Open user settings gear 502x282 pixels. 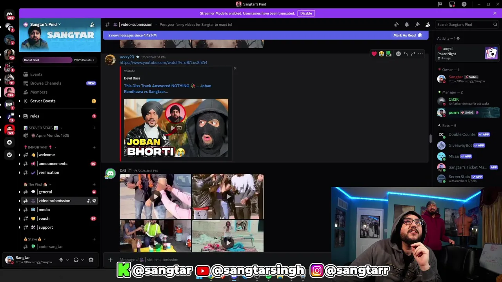click(x=91, y=260)
